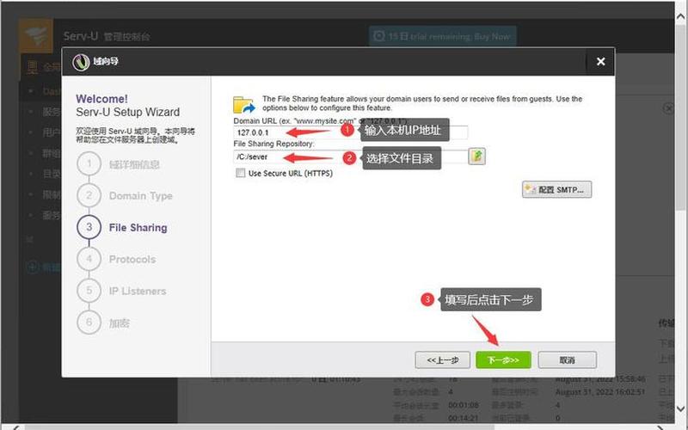Click the horizontal scrollbar at bottom
The image size is (688, 430).
[x=260, y=427]
